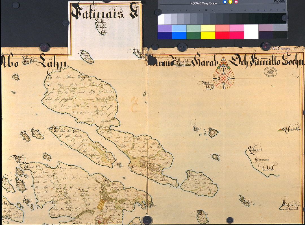Image resolution: width=305 pixels, height=225 pixels.
Task: Click the blue C circle on the Kodak strip
Action: [x=225, y=2]
